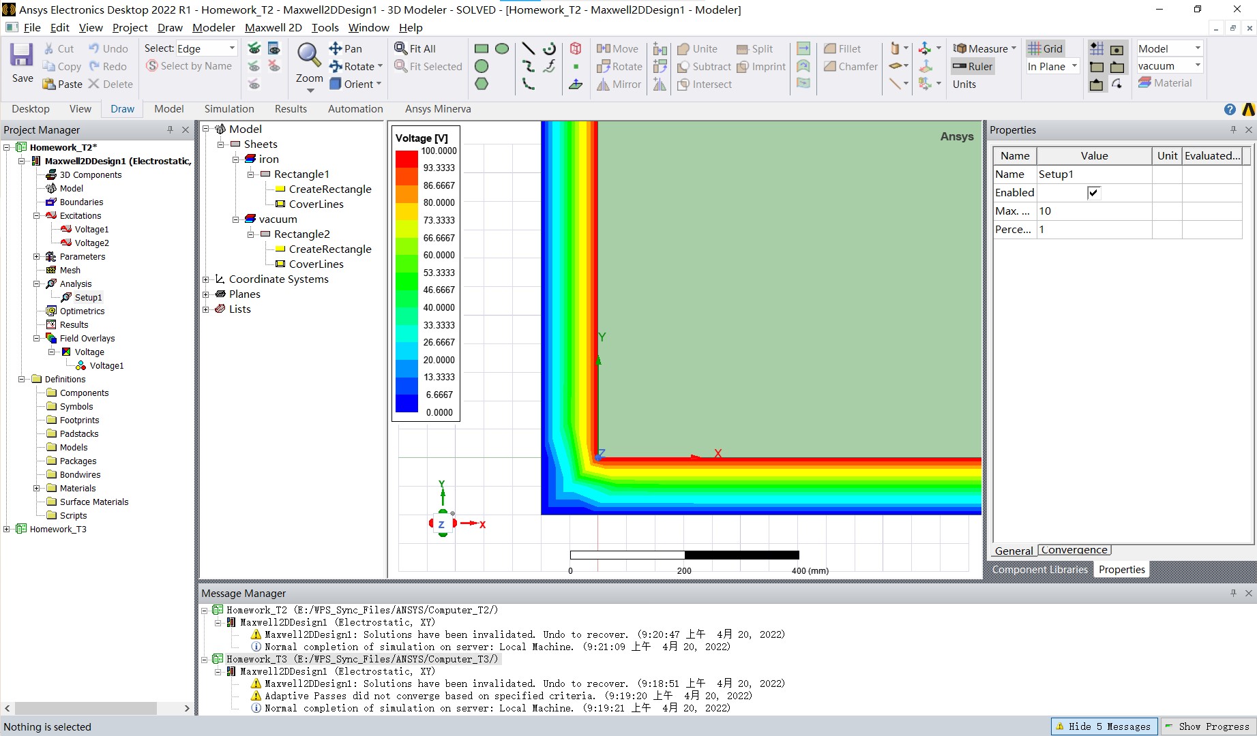1257x736 pixels.
Task: Click the Subtract boolean tool
Action: tap(704, 66)
